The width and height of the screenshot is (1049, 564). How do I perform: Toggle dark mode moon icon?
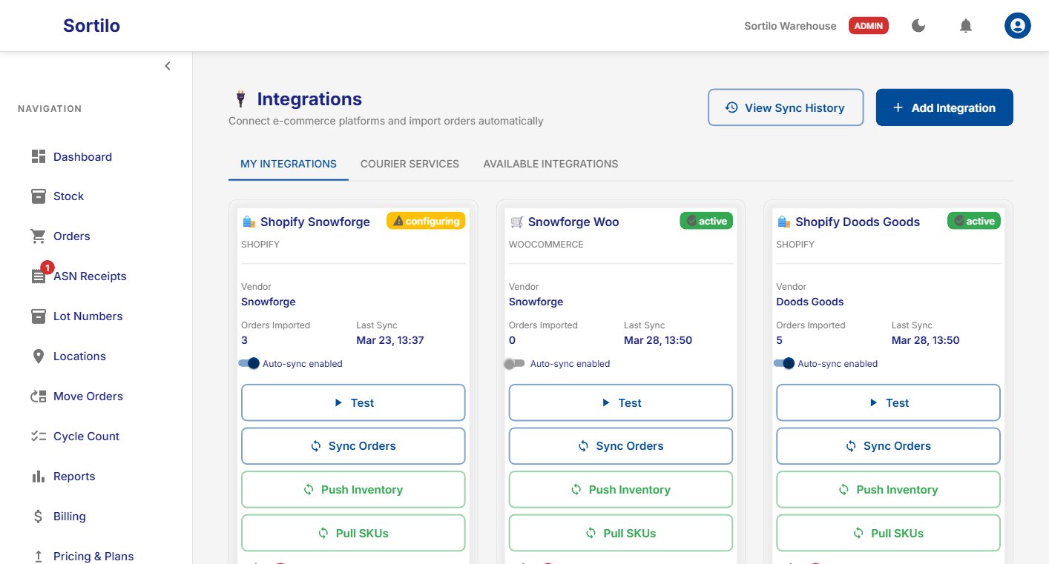click(x=918, y=26)
